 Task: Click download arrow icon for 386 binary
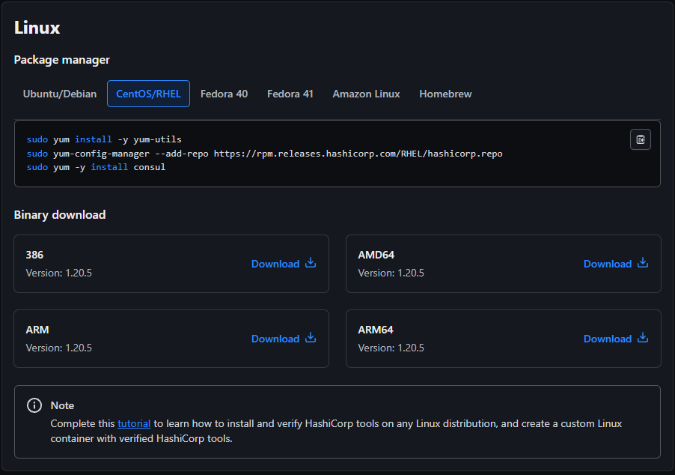coord(311,263)
